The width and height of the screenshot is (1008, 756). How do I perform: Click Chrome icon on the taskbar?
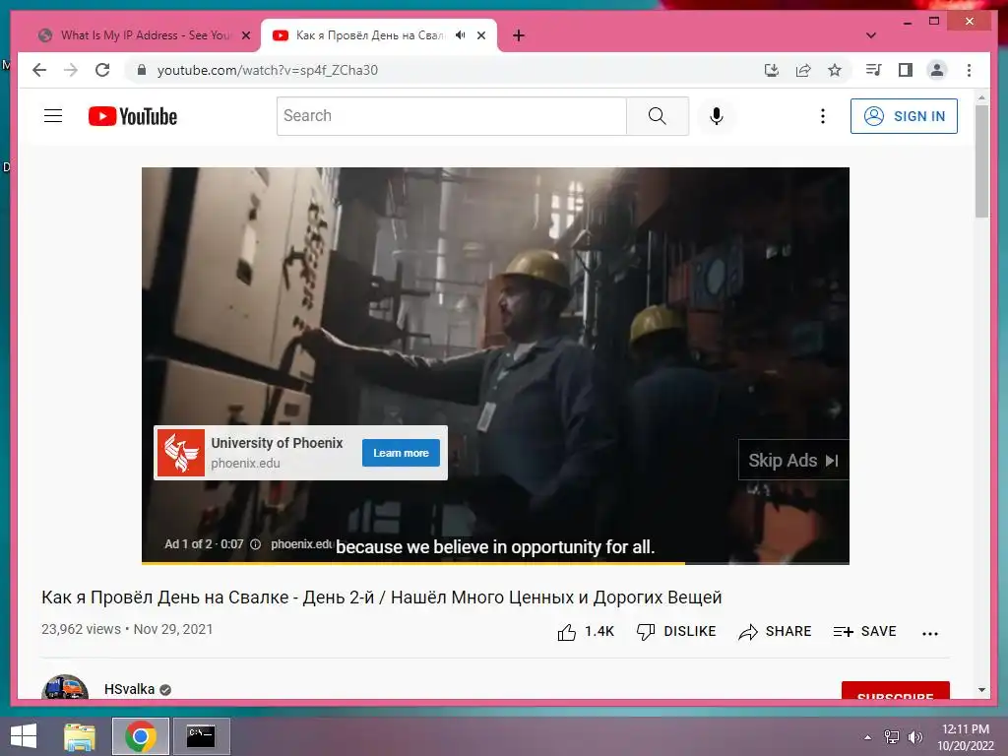[x=140, y=736]
